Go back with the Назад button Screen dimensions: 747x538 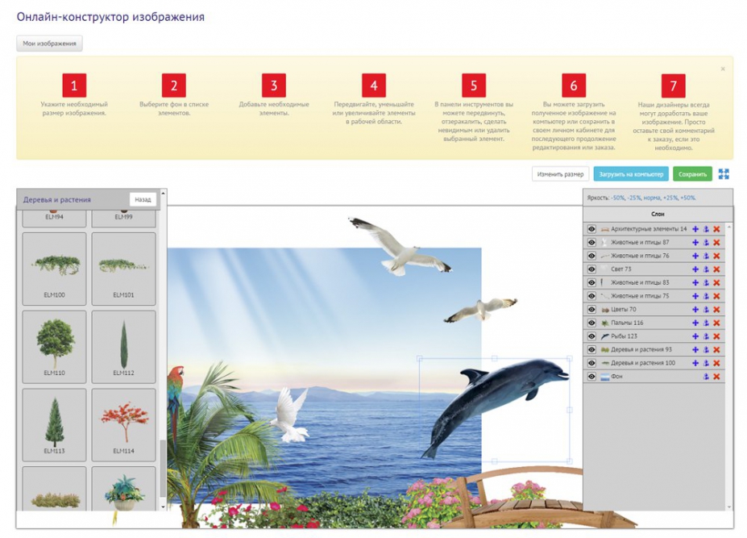point(143,199)
